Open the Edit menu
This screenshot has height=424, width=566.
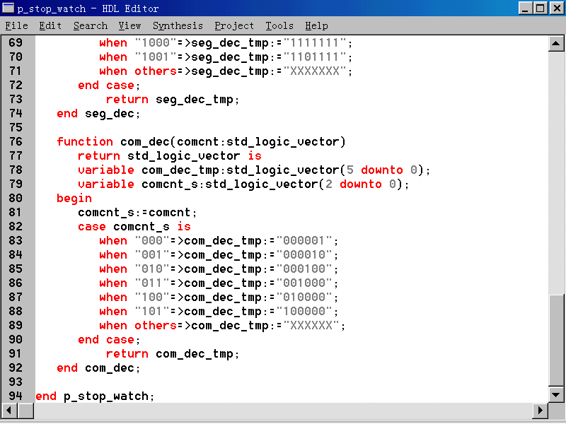click(50, 26)
